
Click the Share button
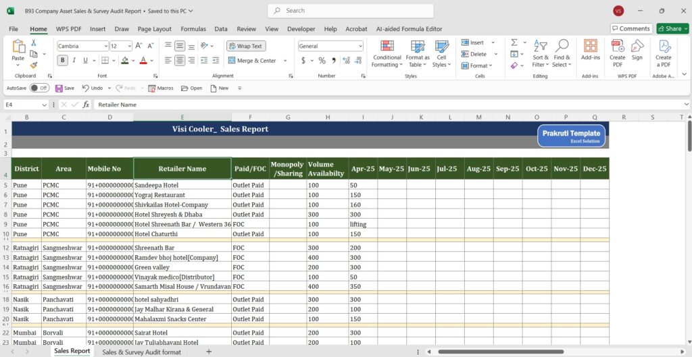click(672, 28)
